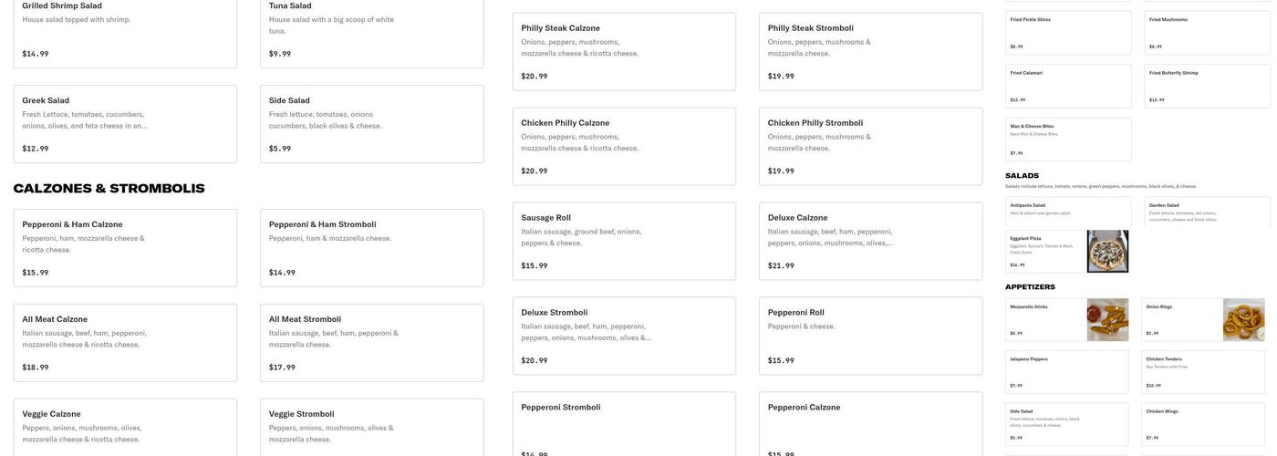This screenshot has width=1277, height=456.
Task: Open the Pepperoni & Ham Stromboli item
Action: tap(371, 248)
